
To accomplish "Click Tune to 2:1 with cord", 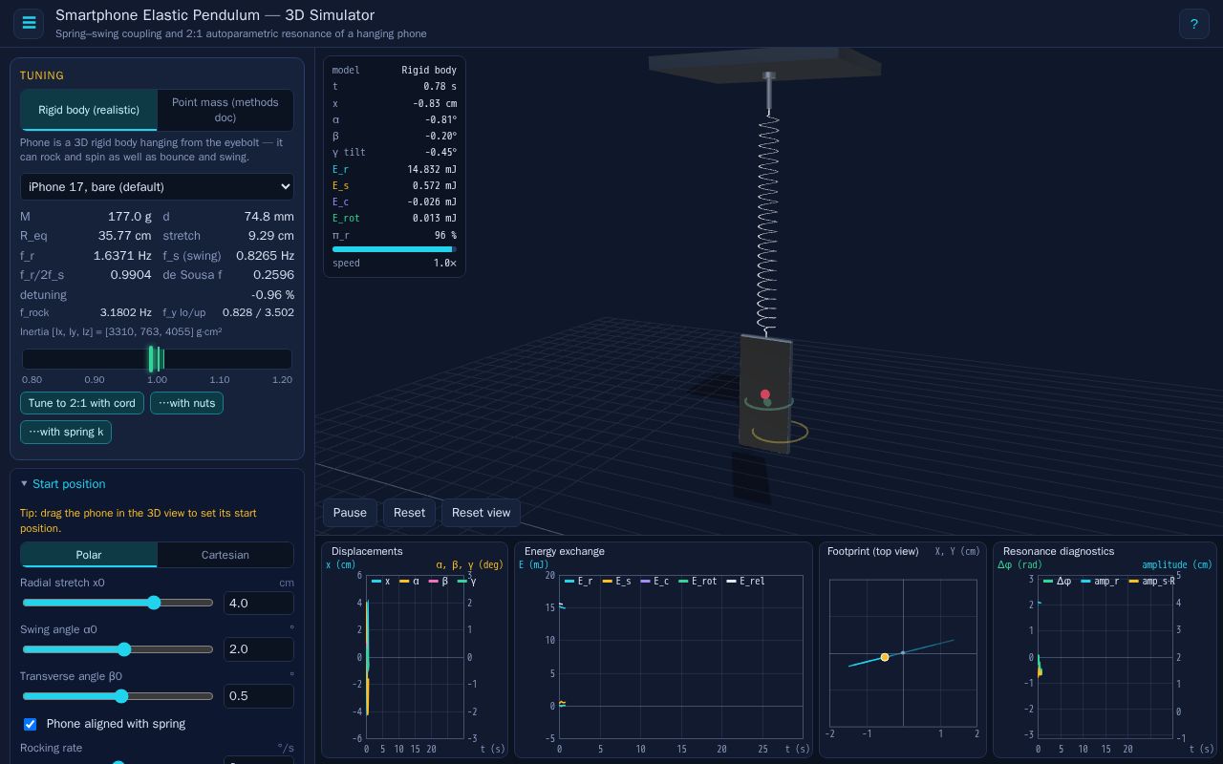I will coord(82,403).
